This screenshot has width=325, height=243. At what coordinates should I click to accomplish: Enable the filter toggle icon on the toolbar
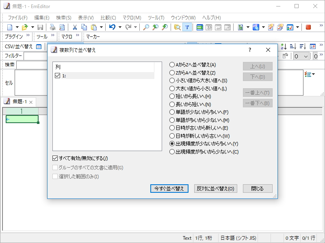(x=187, y=27)
